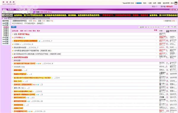Viewport: 178px width, 113px height.
Task: Click the 下一页 next page link
Action: [174, 27]
